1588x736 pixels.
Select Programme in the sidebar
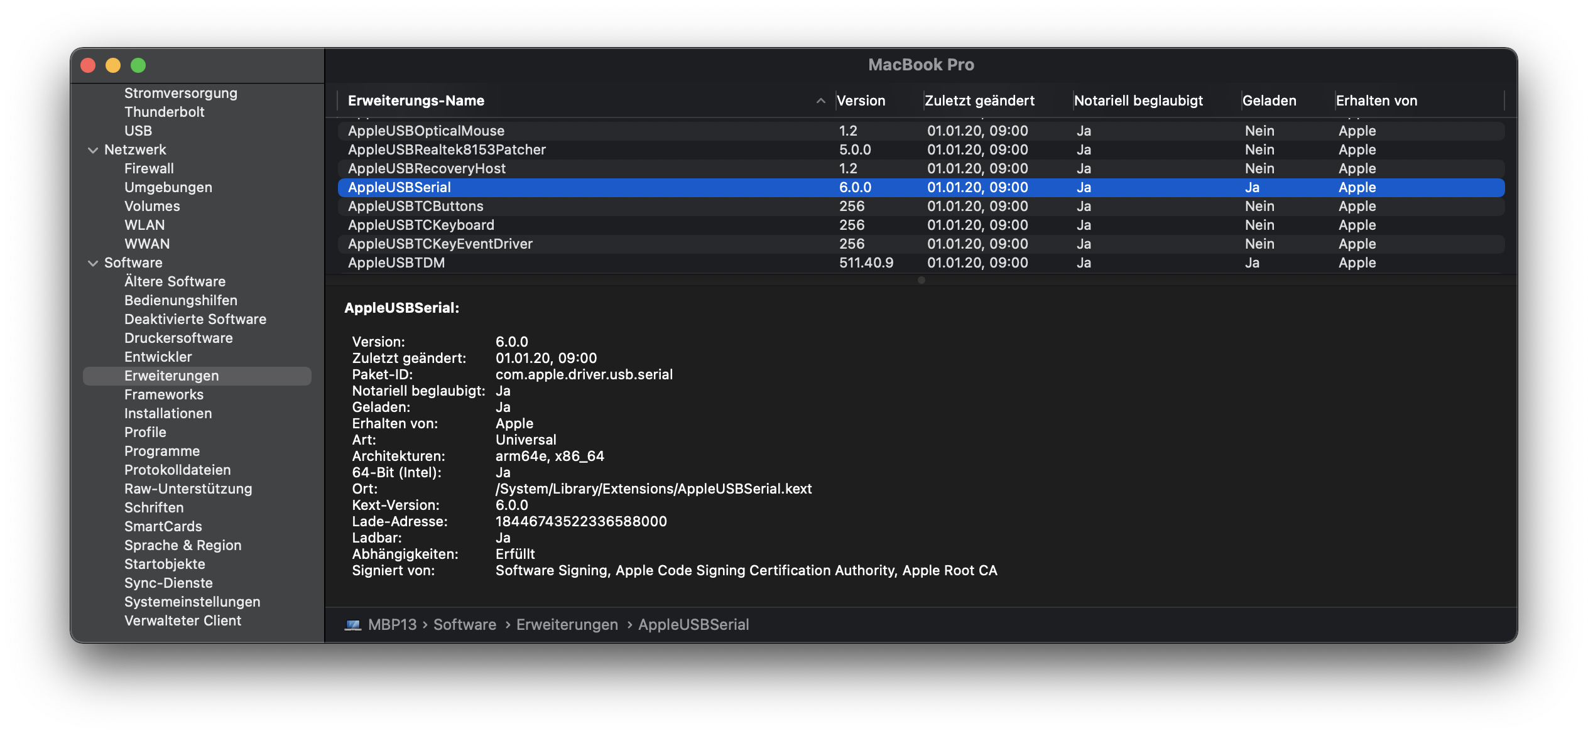(x=162, y=451)
